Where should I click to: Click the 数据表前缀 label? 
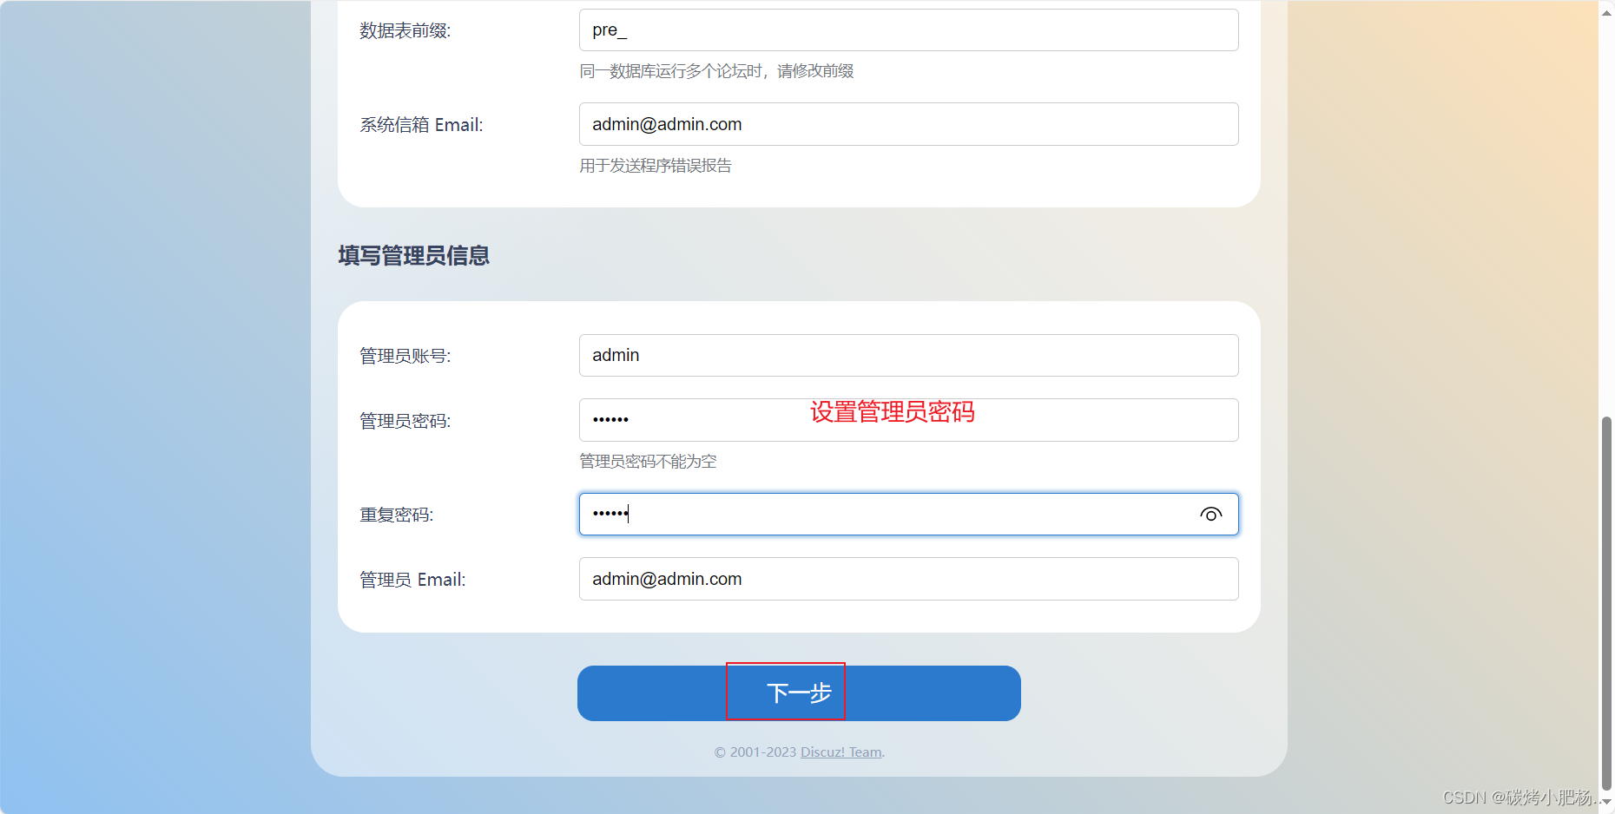pyautogui.click(x=405, y=30)
